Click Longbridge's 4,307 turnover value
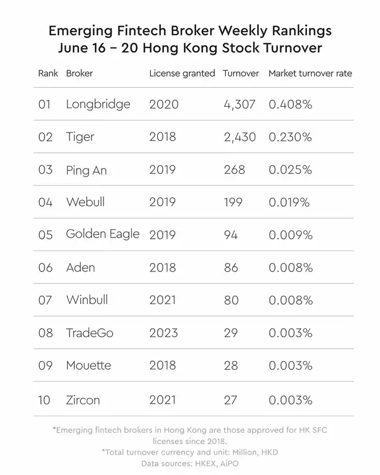Viewport: 380px width, 475px height. (240, 104)
